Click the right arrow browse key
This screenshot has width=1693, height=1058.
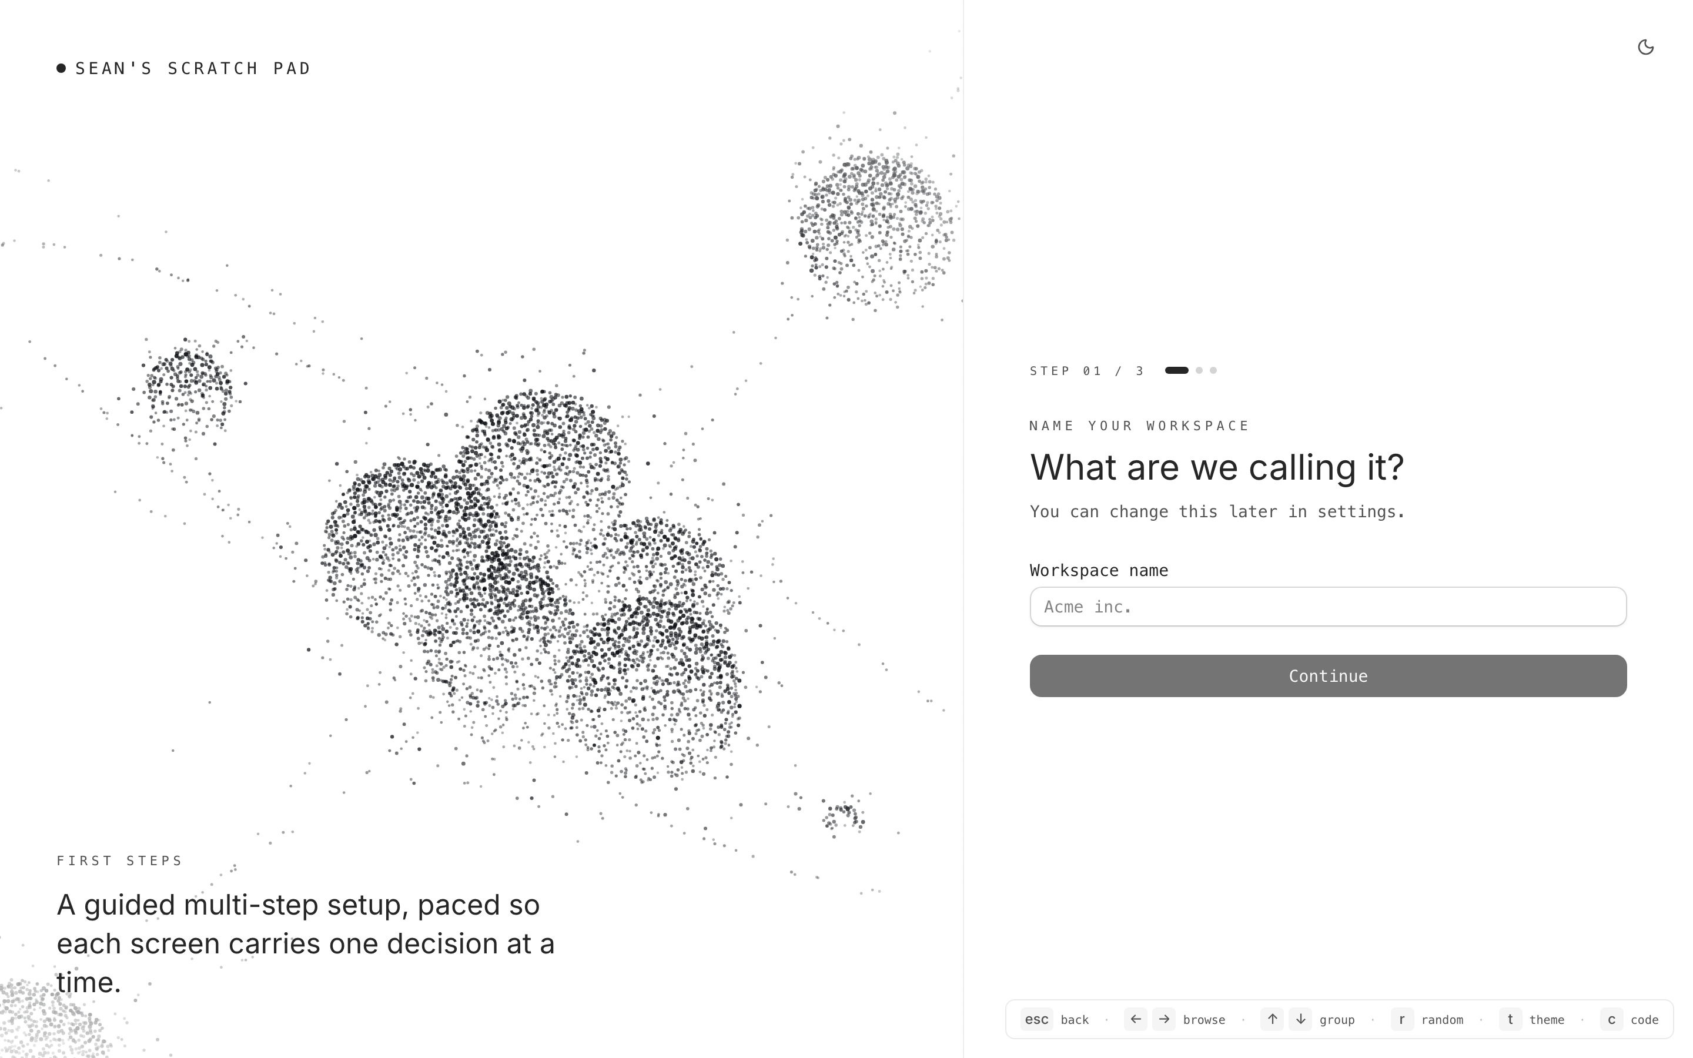tap(1163, 1019)
